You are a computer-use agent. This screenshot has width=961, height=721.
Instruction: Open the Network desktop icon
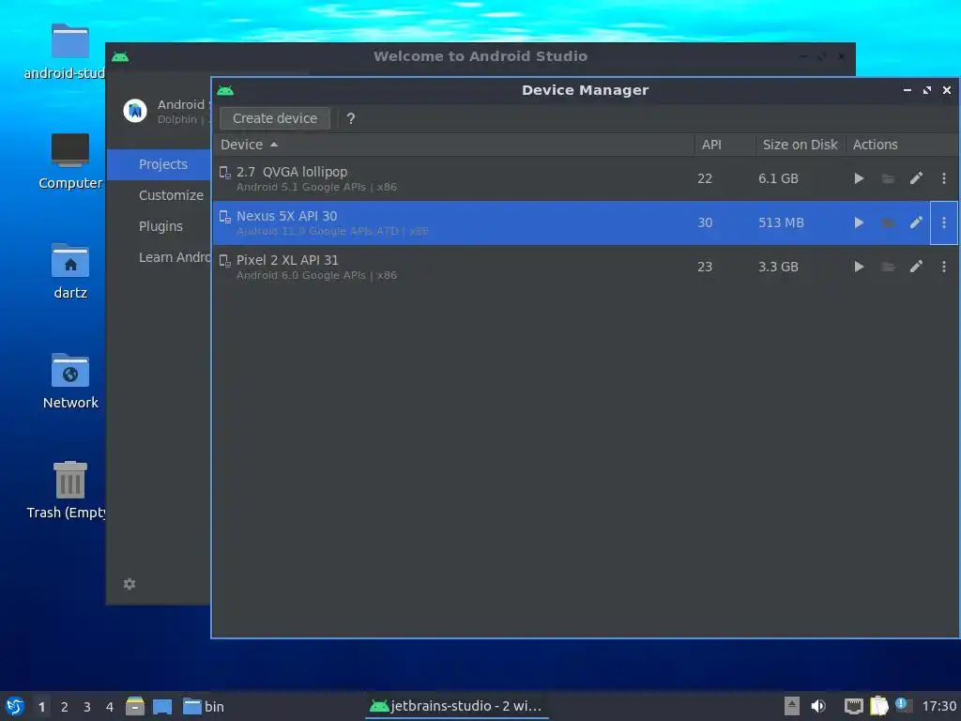(69, 381)
